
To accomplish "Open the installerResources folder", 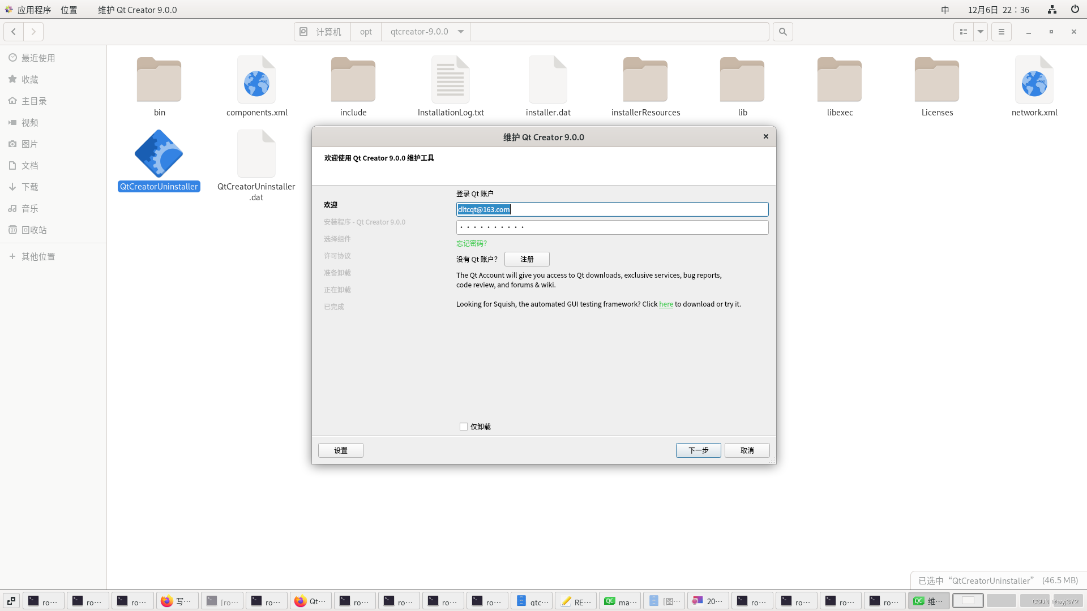I will pos(645,79).
